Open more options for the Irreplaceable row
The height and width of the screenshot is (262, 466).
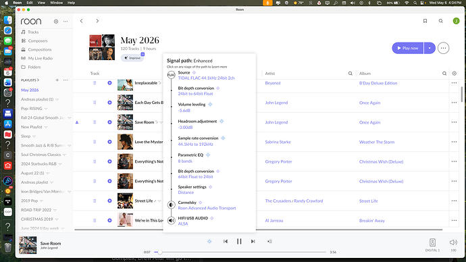tap(454, 83)
